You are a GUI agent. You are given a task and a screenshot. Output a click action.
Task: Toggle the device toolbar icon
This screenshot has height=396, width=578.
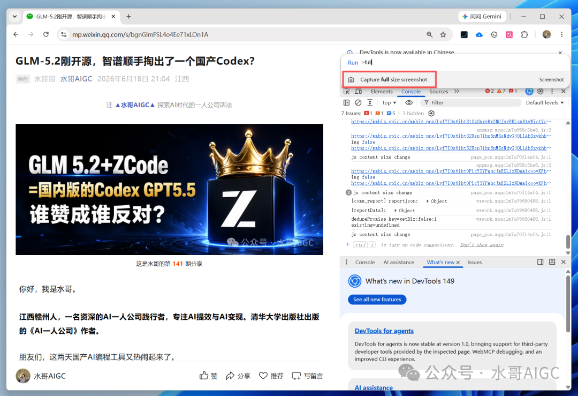pyautogui.click(x=358, y=91)
